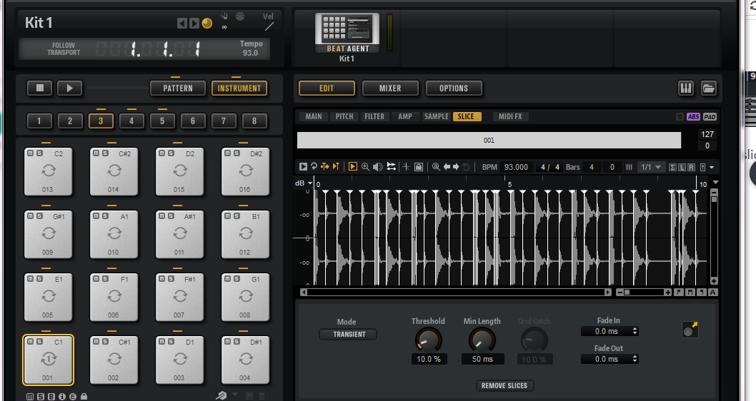Screen dimensions: 756x401
Task: Toggle the ABS button
Action: click(x=693, y=116)
